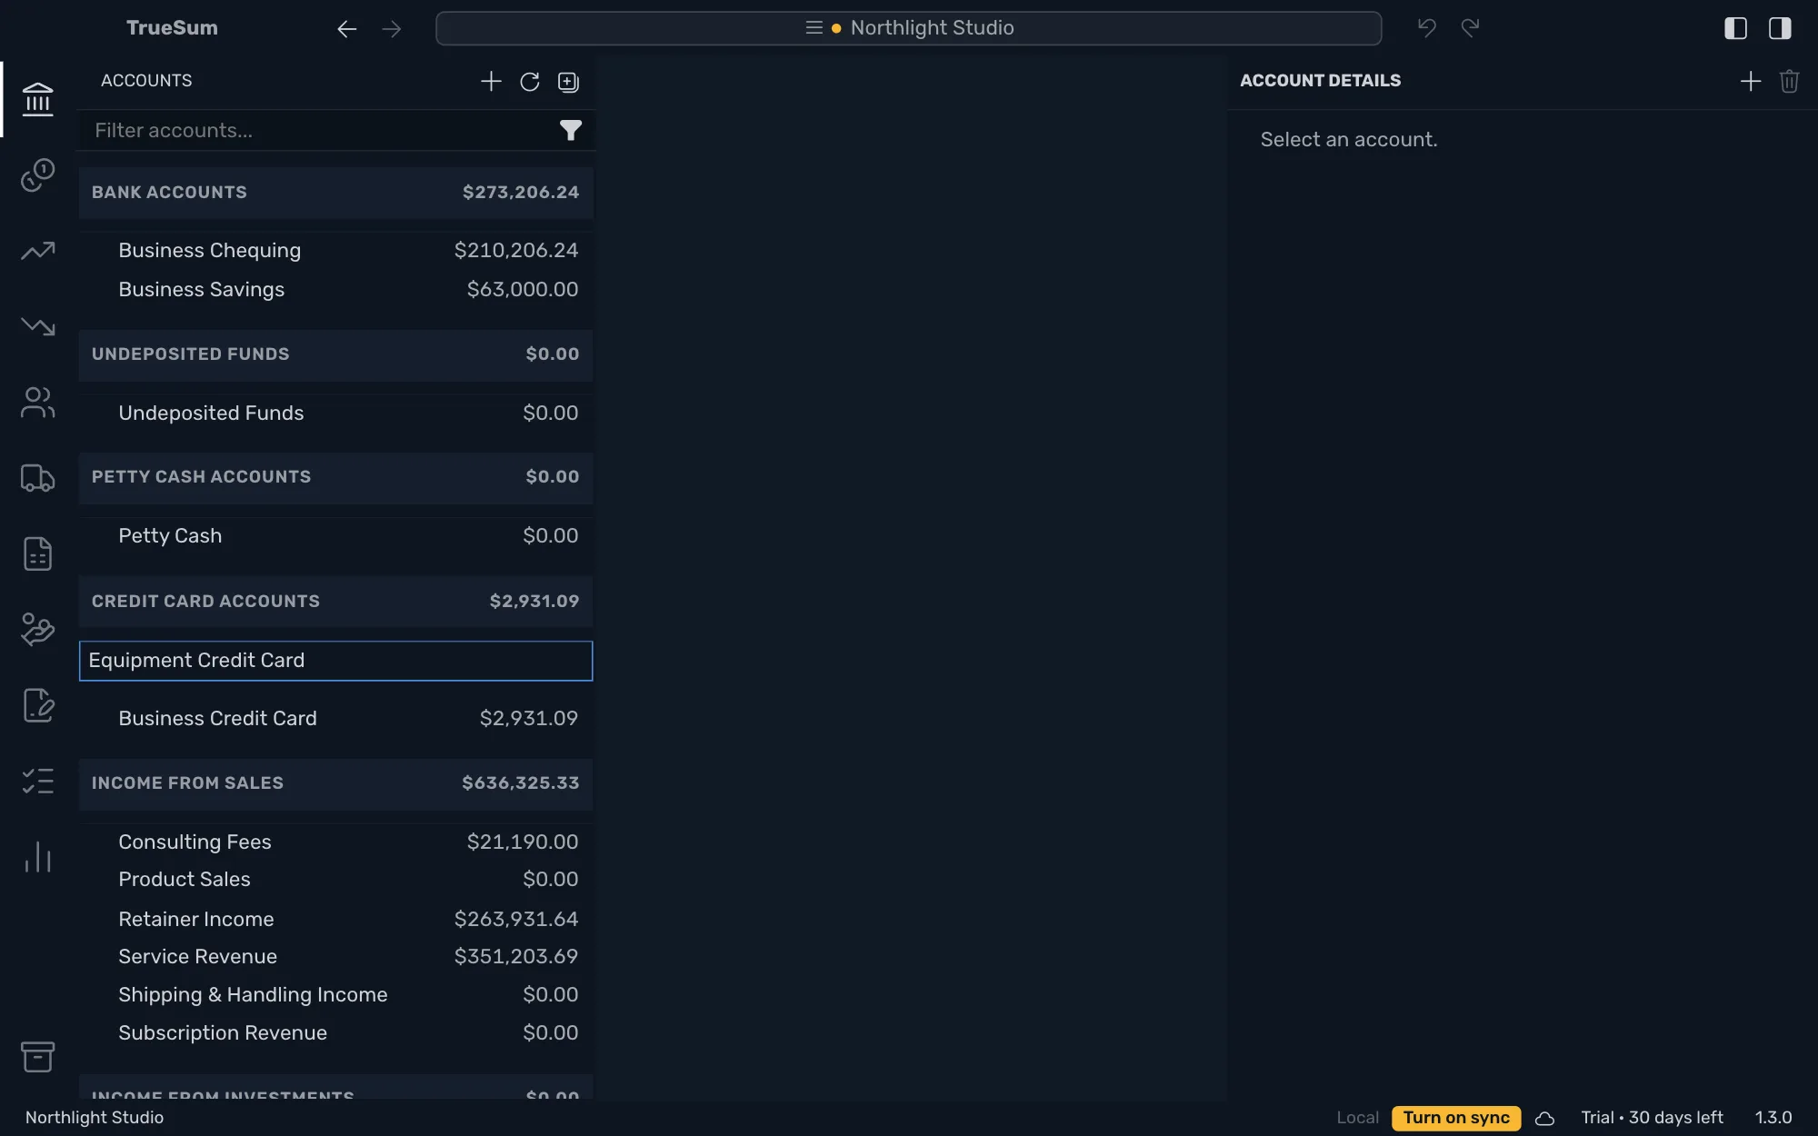Open the Accounts bank icon in sidebar
The height and width of the screenshot is (1136, 1818).
(x=37, y=99)
